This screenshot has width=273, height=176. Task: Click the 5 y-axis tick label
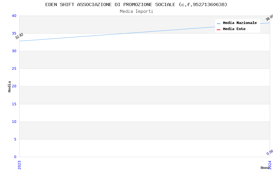pyautogui.click(x=15, y=139)
